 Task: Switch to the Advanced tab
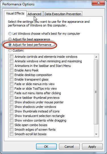coord(35,14)
